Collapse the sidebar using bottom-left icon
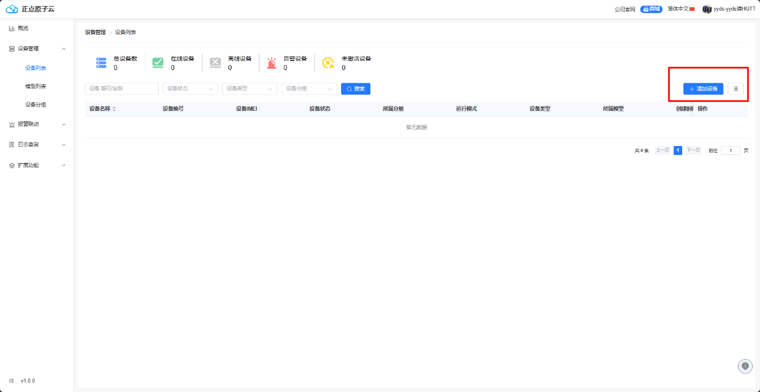 [11, 381]
